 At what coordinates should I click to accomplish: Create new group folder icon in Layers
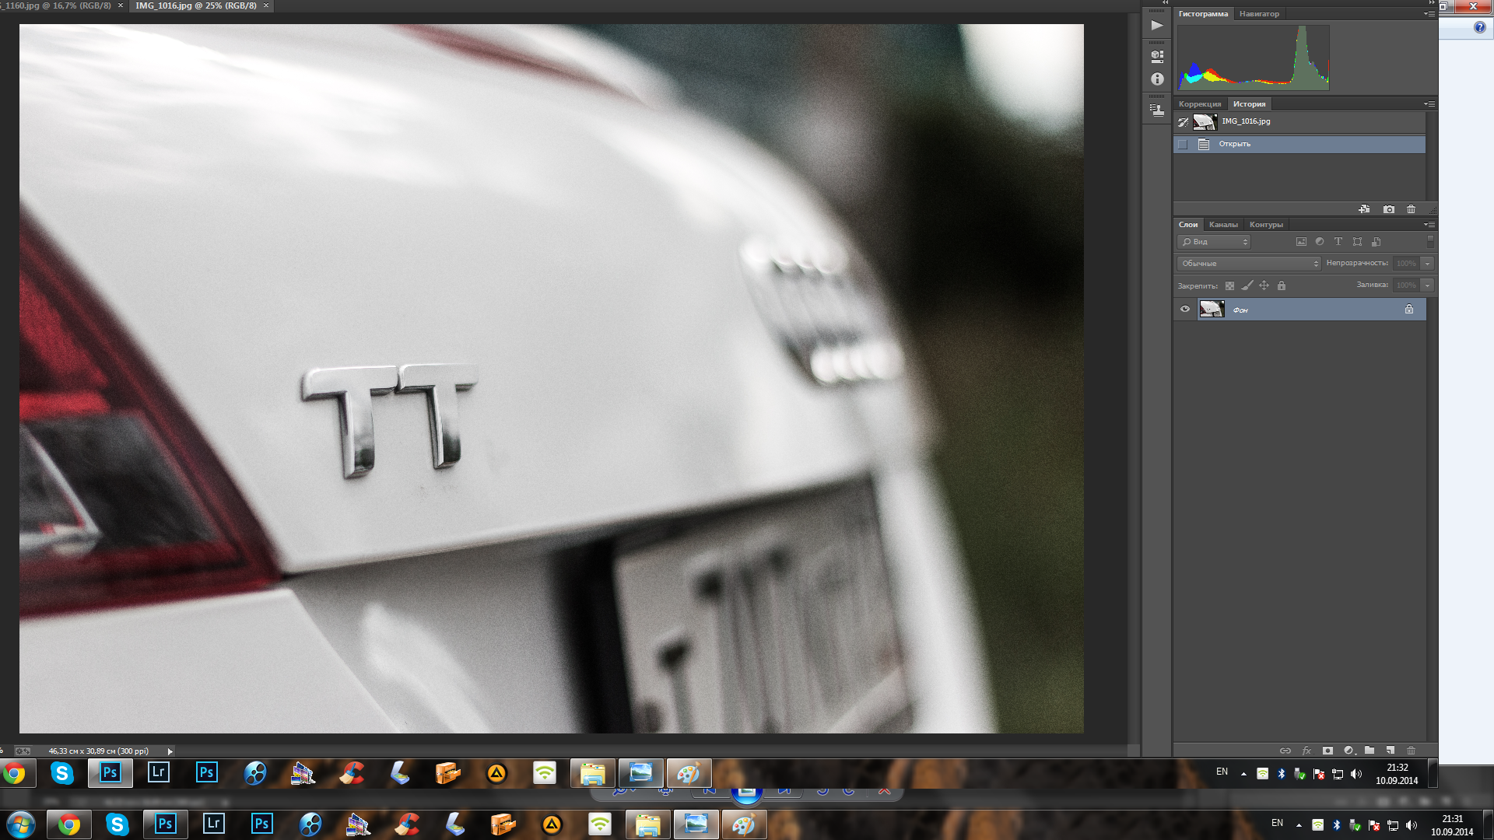(1369, 751)
